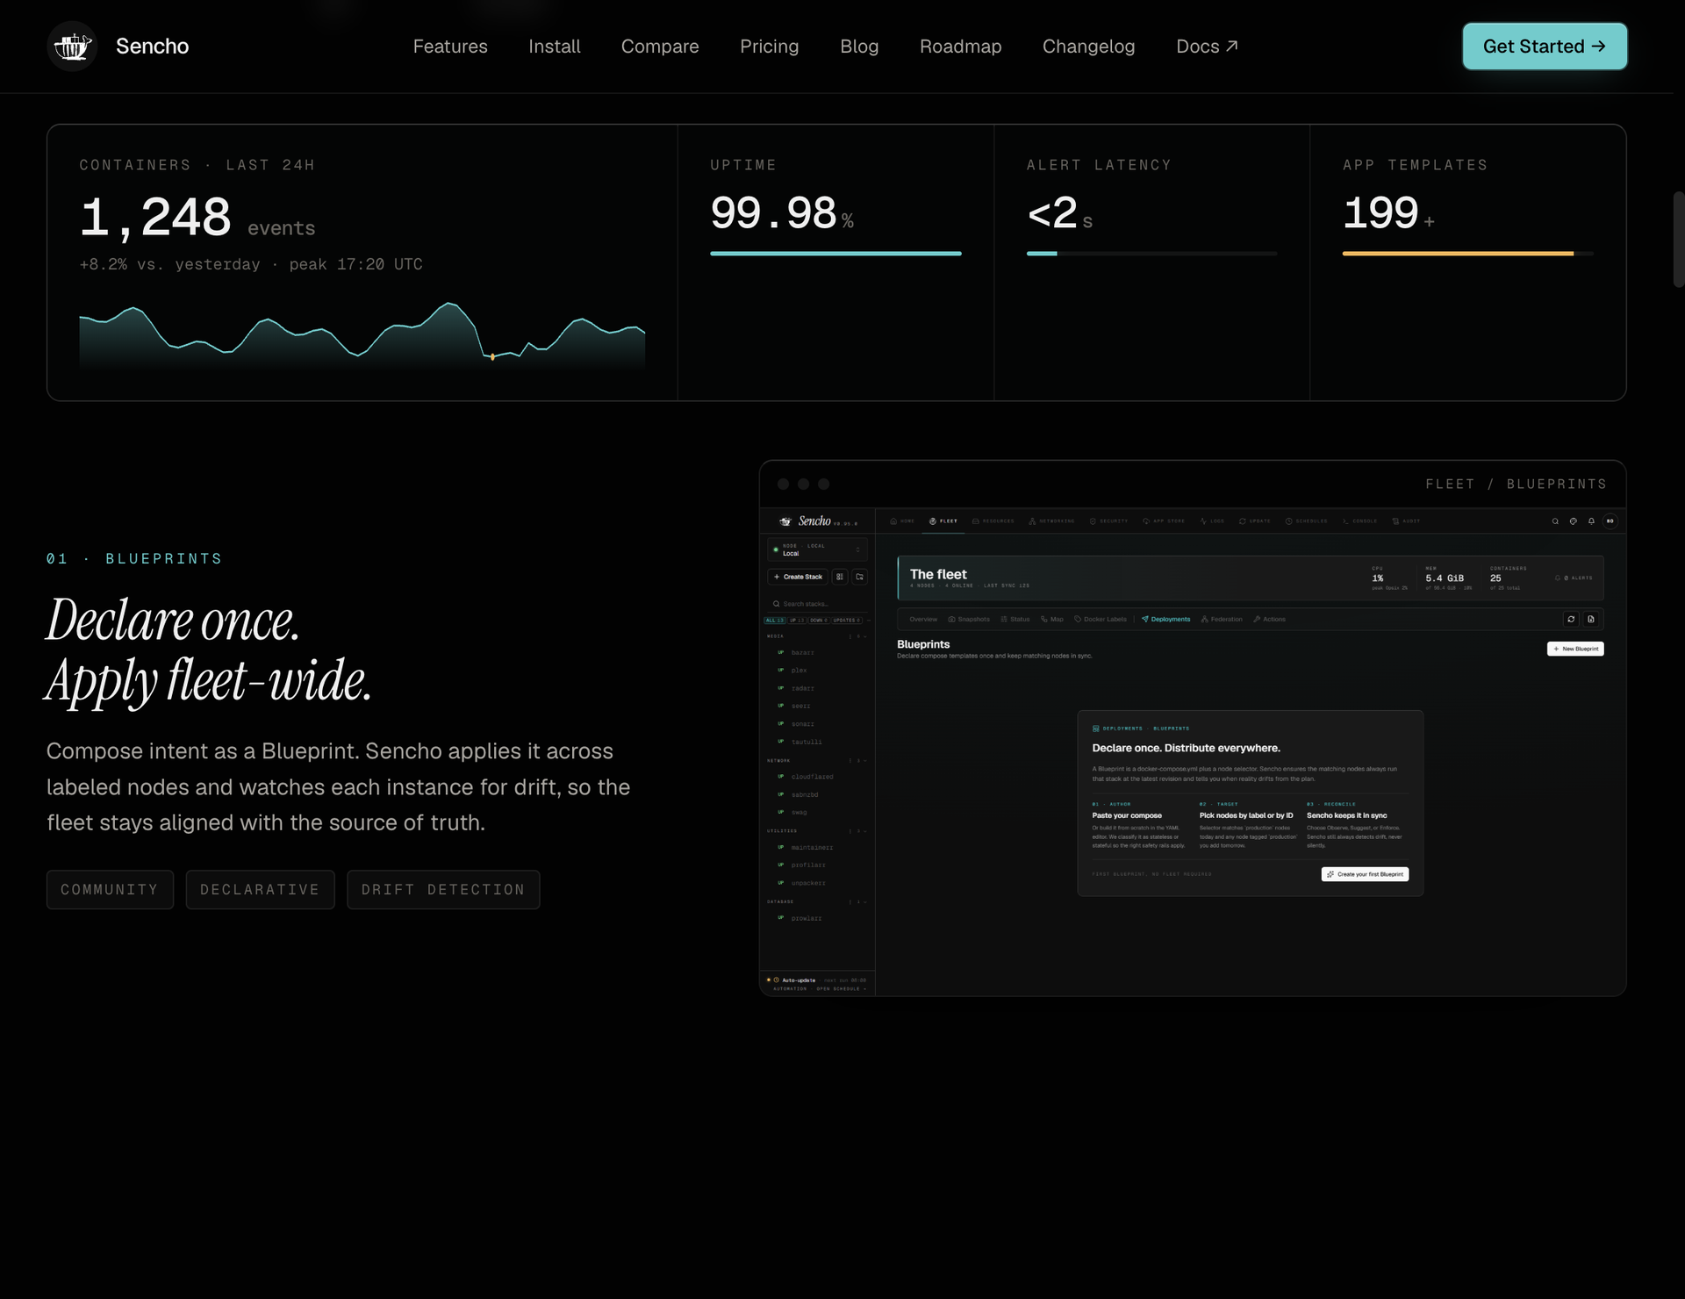Click the theme palette icon in the app preview
Viewport: 1685px width, 1299px height.
[1574, 521]
